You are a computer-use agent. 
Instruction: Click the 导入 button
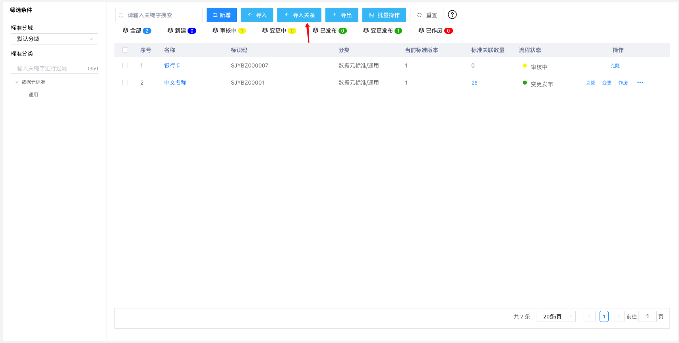click(257, 15)
